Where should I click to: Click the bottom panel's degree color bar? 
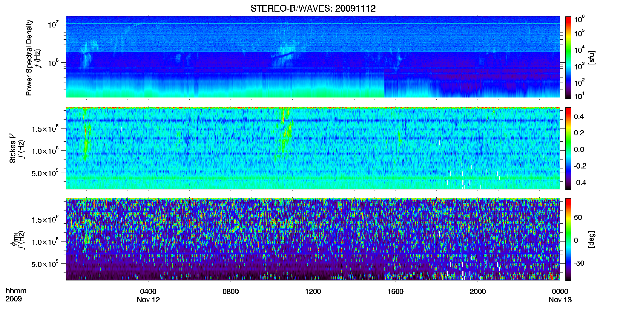coord(568,239)
